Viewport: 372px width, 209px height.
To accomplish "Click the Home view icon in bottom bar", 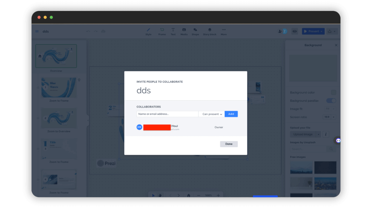I will (x=188, y=195).
